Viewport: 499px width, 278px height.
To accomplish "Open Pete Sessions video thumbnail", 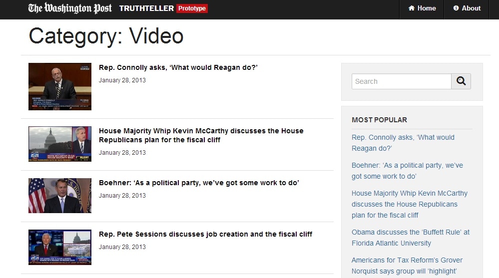I will [x=60, y=247].
